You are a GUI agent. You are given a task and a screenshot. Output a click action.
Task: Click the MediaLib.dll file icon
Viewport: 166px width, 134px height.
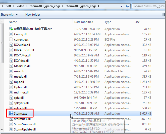click(x=11, y=66)
